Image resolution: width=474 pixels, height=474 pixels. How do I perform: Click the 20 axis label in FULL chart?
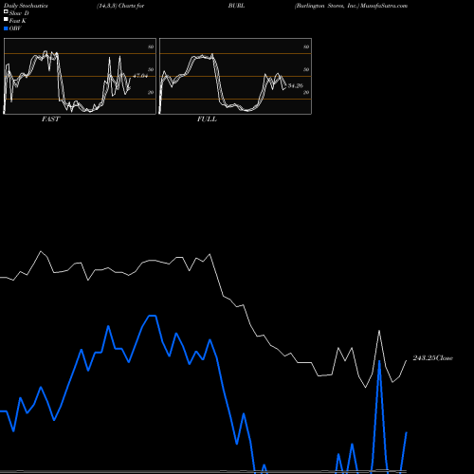[306, 92]
